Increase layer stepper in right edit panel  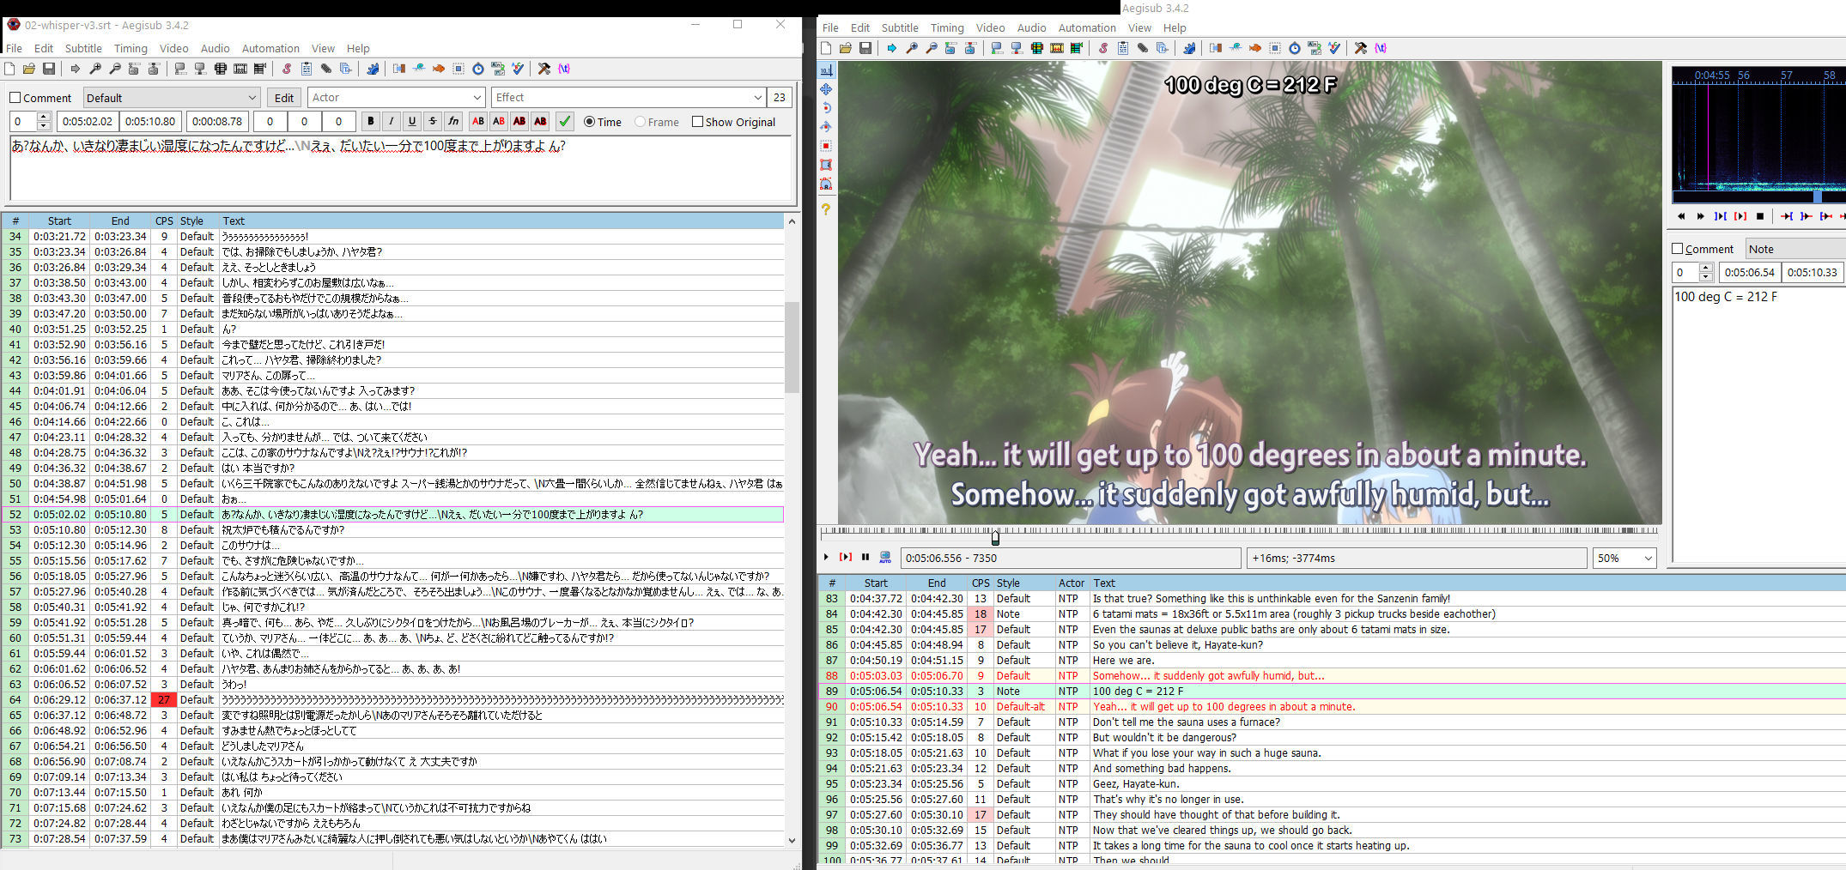(1706, 268)
